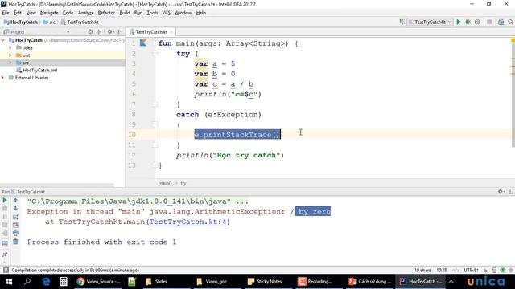This screenshot has height=289, width=515.
Task: Click the Run panel exit arrow icon
Action: 5,234
